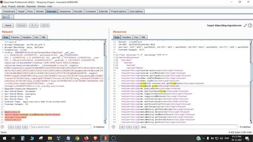The height and width of the screenshot is (142, 253).
Task: Open request Params tab
Action: coord(15,37)
